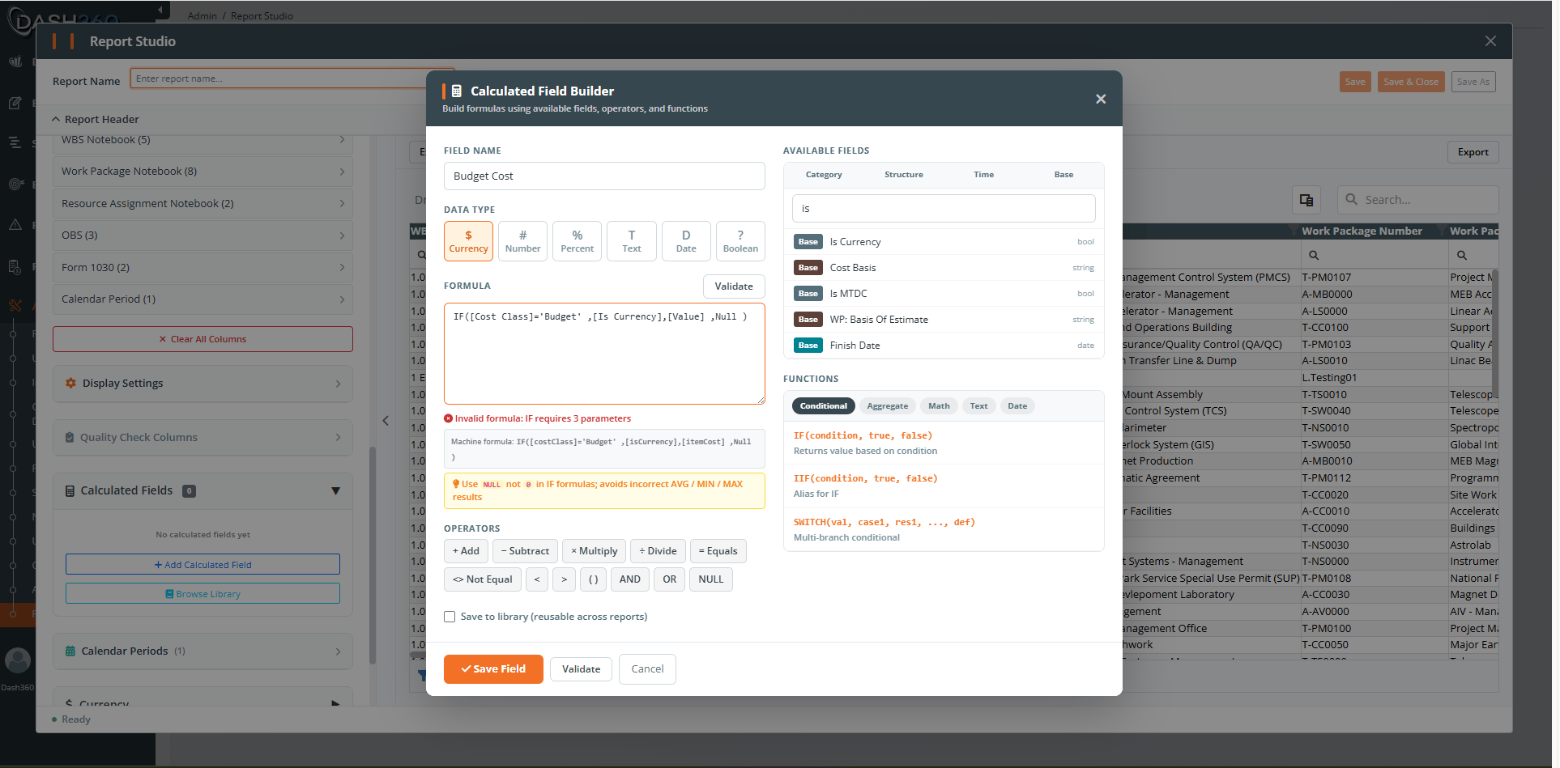Insert the NULL operator
The width and height of the screenshot is (1560, 768).
[711, 579]
